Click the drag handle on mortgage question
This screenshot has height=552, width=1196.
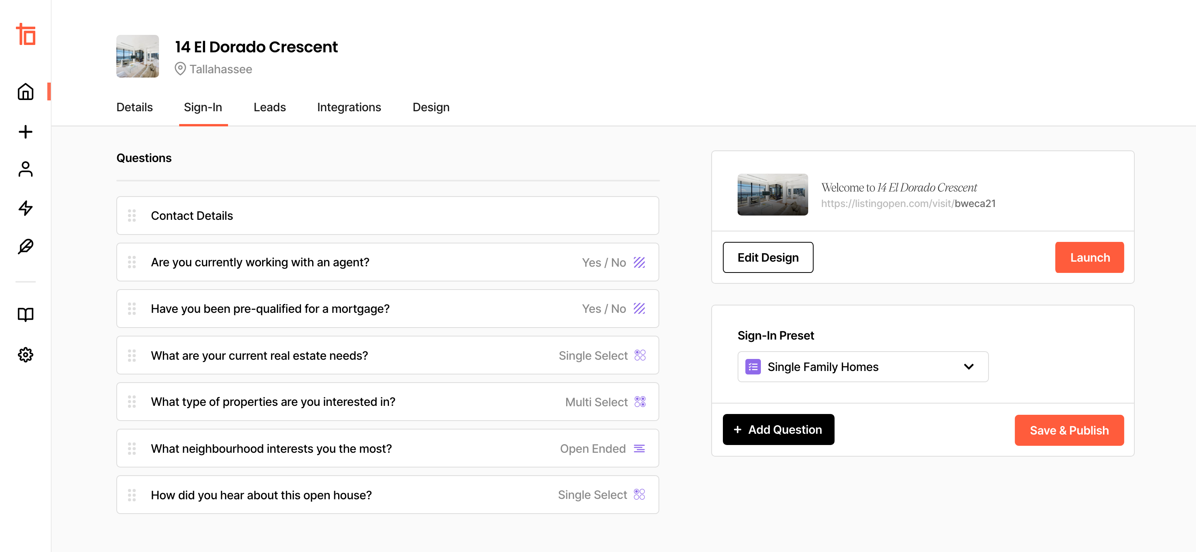pyautogui.click(x=133, y=308)
